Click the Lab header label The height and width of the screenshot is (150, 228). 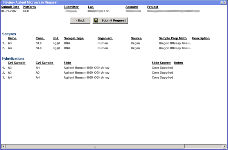(91, 7)
